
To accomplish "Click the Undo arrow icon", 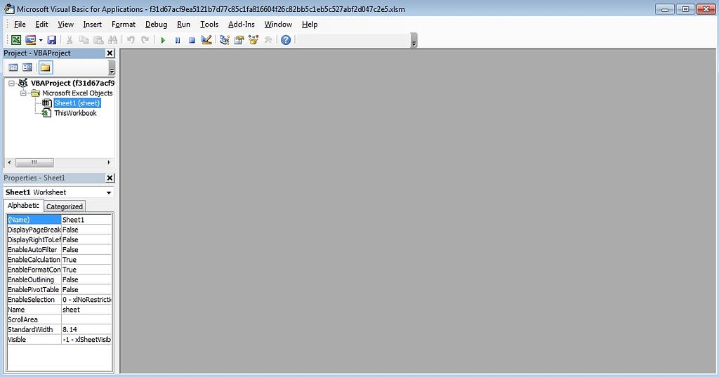I will (x=131, y=40).
